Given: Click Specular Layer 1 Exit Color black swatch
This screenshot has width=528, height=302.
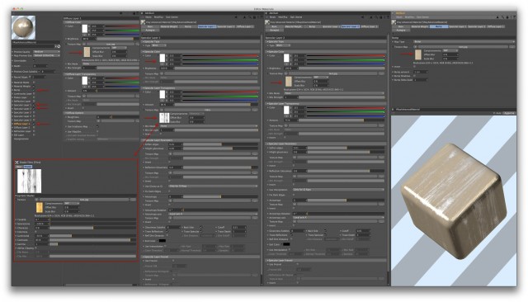Looking at the screenshot, I should tap(163, 241).
